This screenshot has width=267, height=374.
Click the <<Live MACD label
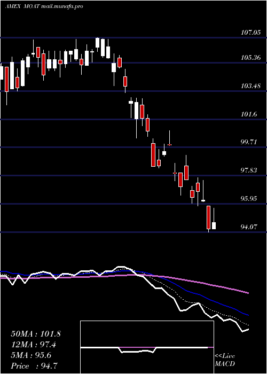pyautogui.click(x=225, y=360)
